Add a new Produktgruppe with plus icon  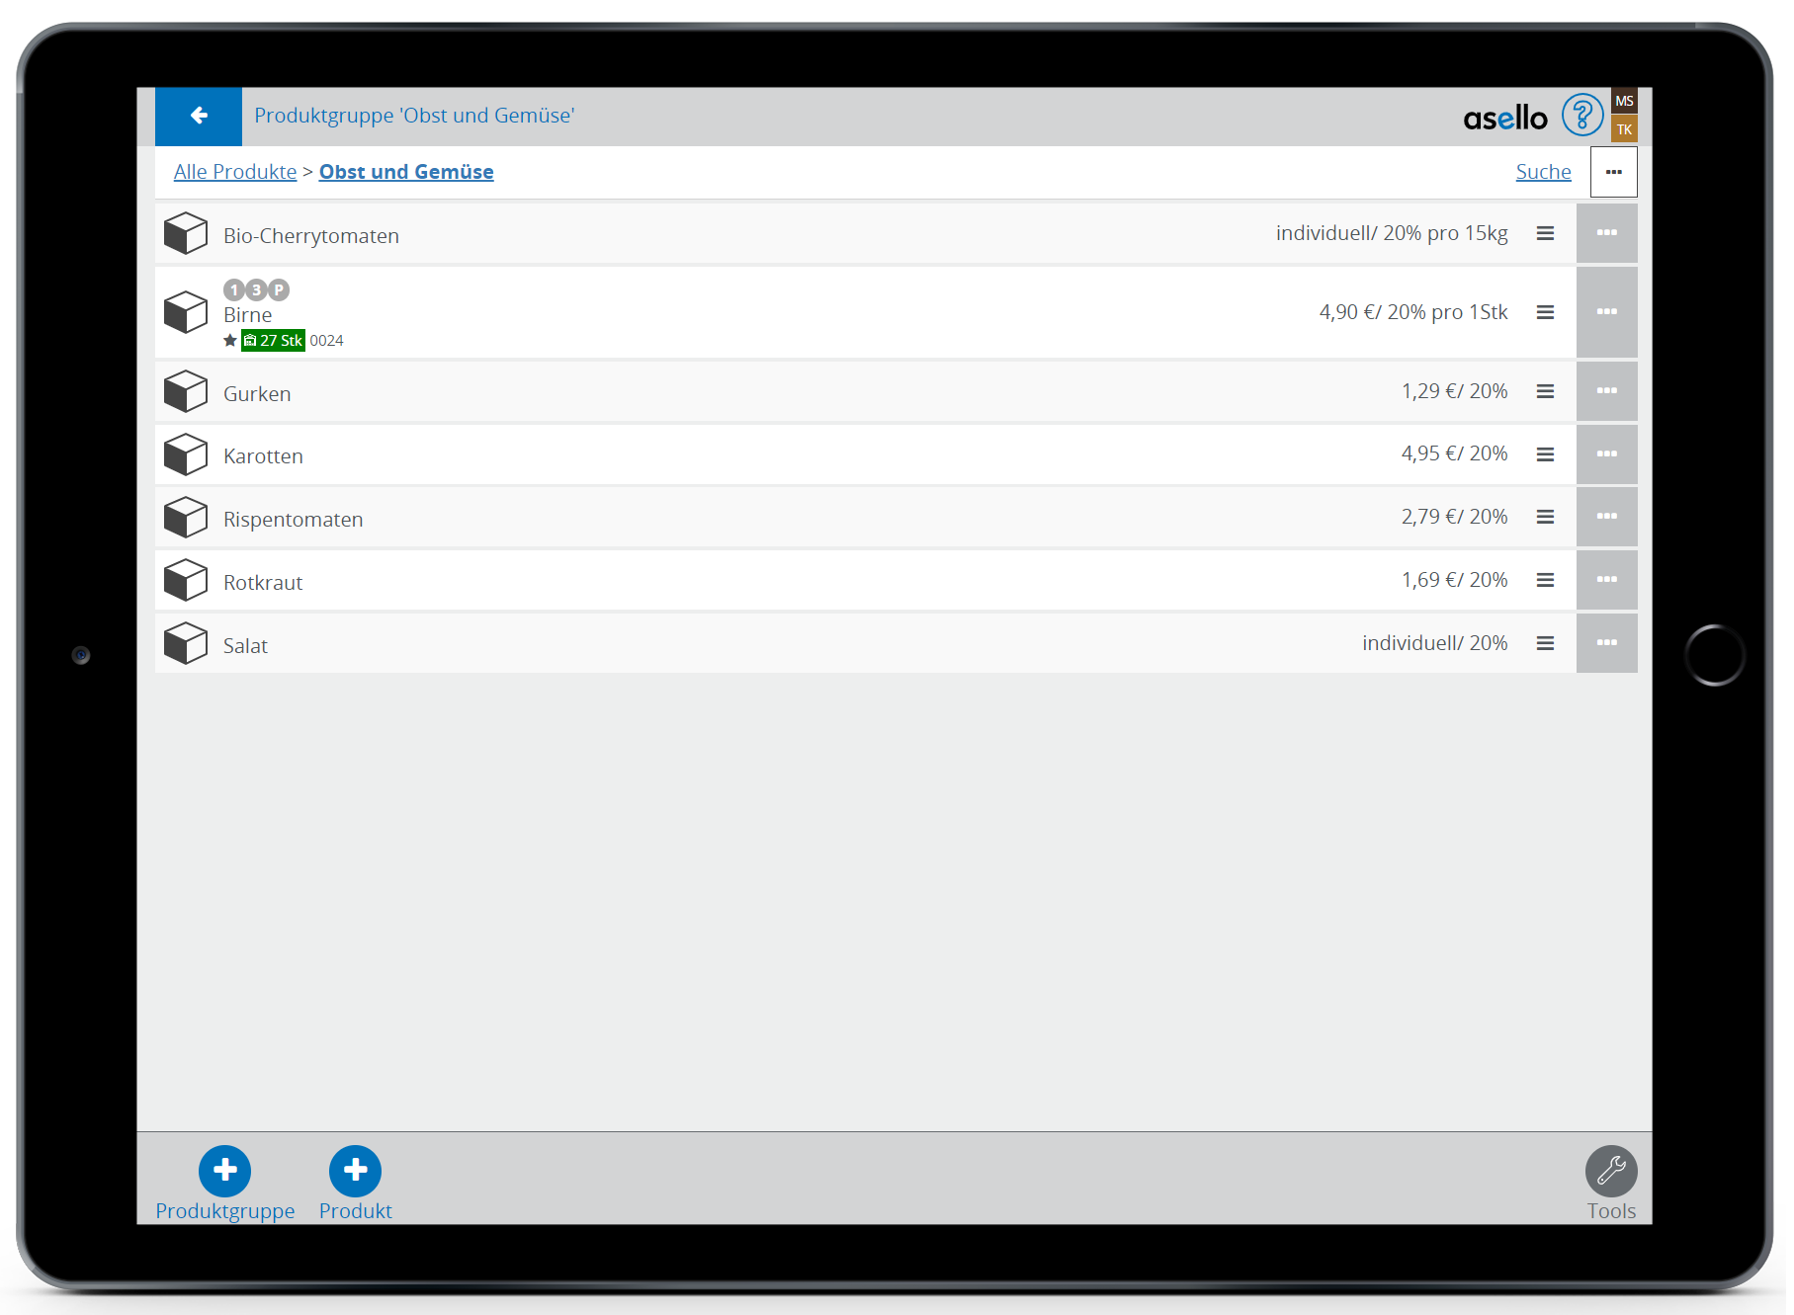coord(224,1171)
